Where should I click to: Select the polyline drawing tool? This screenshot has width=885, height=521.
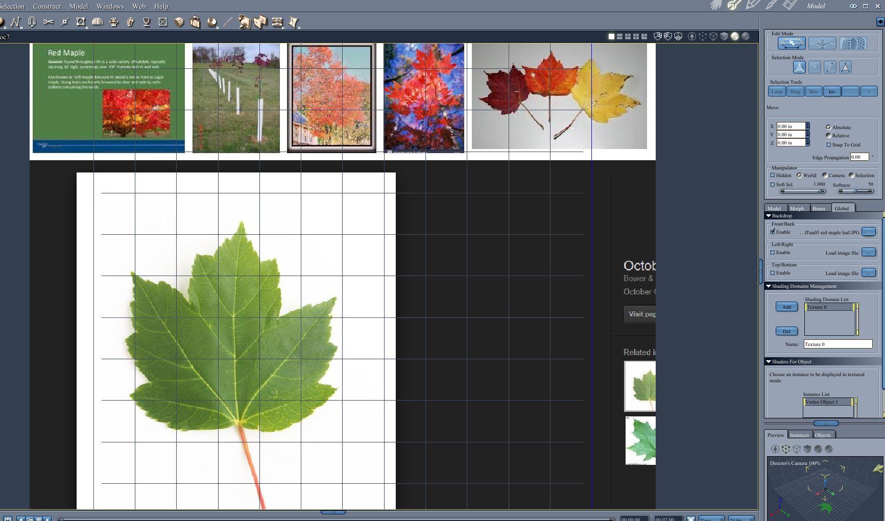[15, 22]
